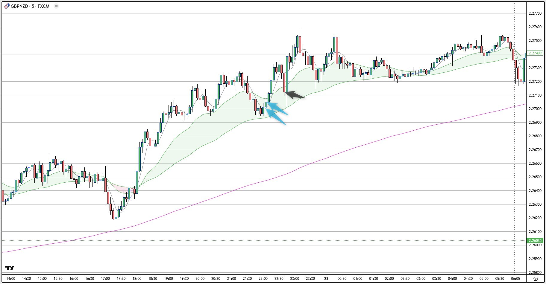Viewport: 546px width, 284px height.
Task: Click the 2.26800 price scale label
Action: (535, 136)
